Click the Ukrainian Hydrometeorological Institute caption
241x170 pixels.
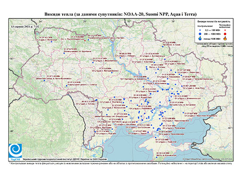(65, 159)
